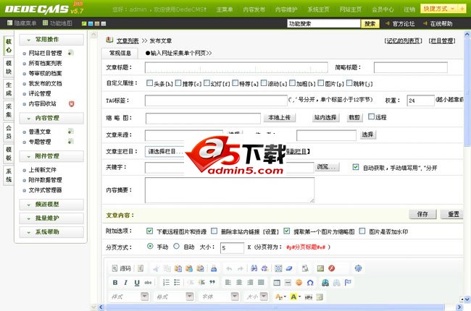Switch to the 生成 vertical side tab
Viewport: 471px width, 311px height.
9,89
